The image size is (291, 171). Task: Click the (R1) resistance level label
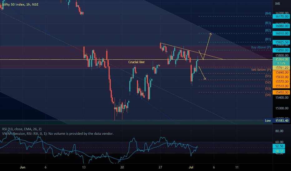point(268,39)
